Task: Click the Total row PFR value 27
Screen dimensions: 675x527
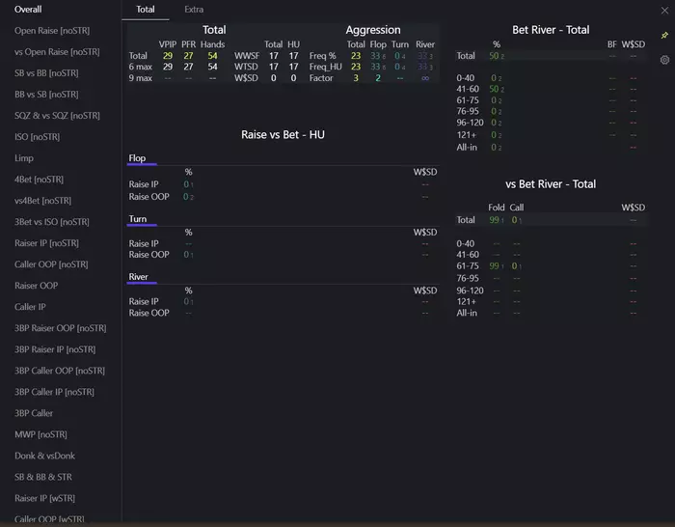Action: click(189, 56)
